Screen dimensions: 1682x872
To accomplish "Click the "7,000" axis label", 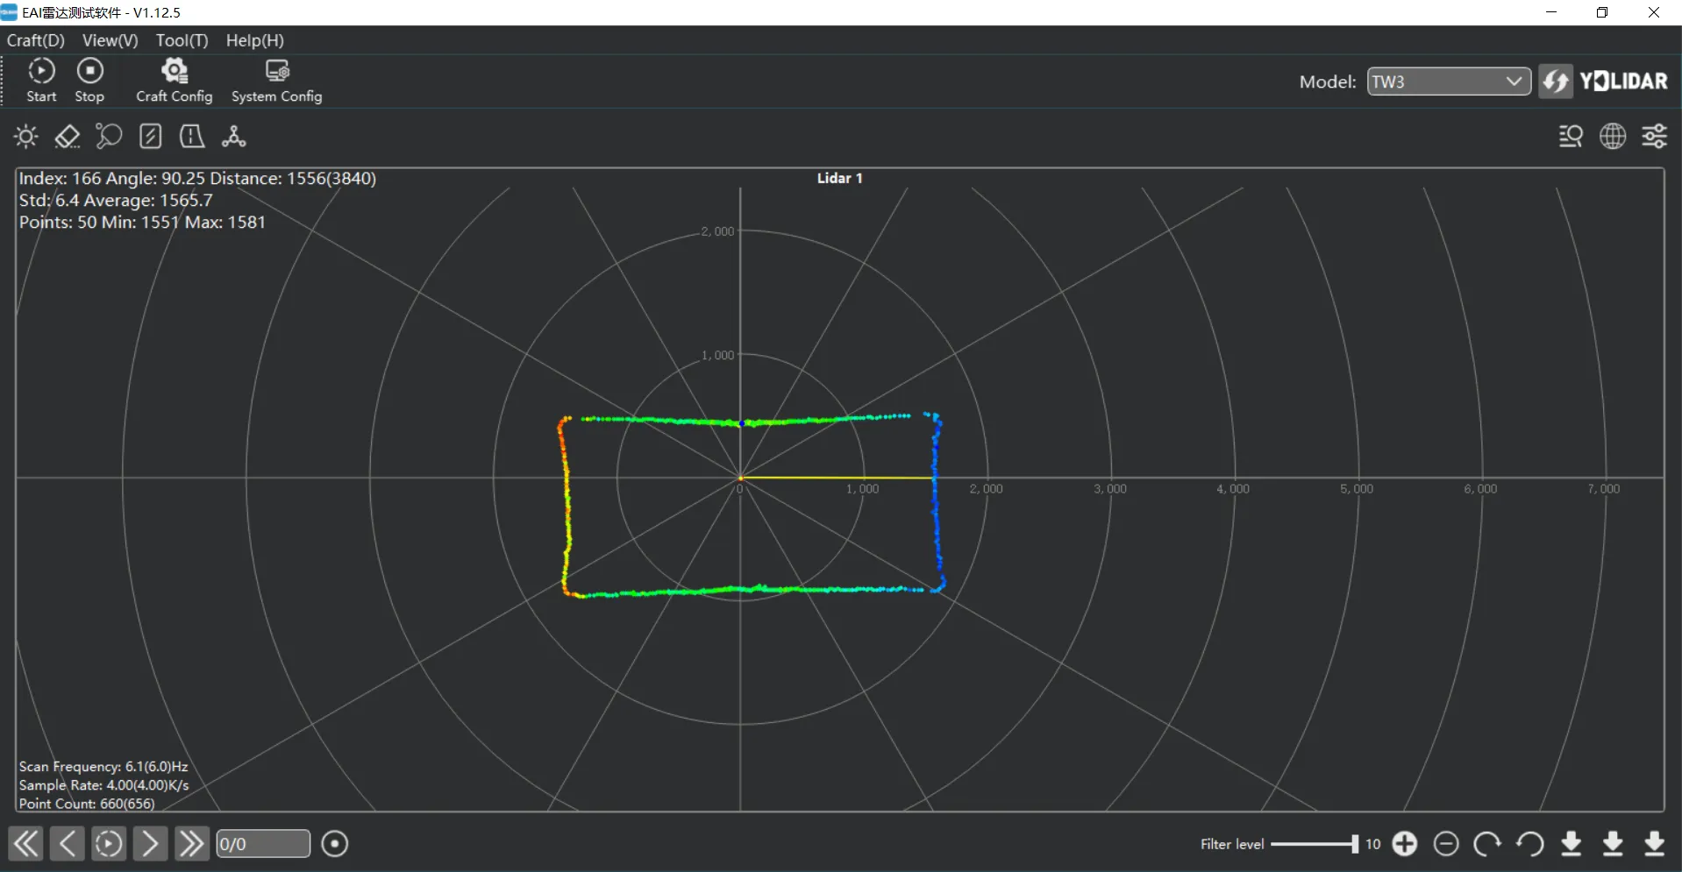I will coord(1603,489).
